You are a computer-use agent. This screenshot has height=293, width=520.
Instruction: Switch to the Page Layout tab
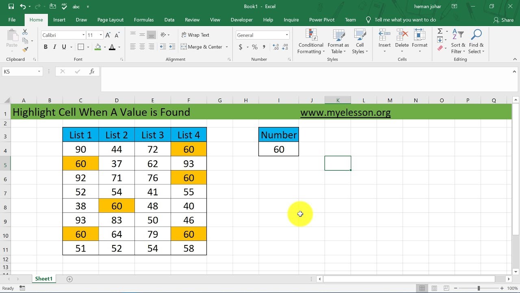pyautogui.click(x=110, y=20)
